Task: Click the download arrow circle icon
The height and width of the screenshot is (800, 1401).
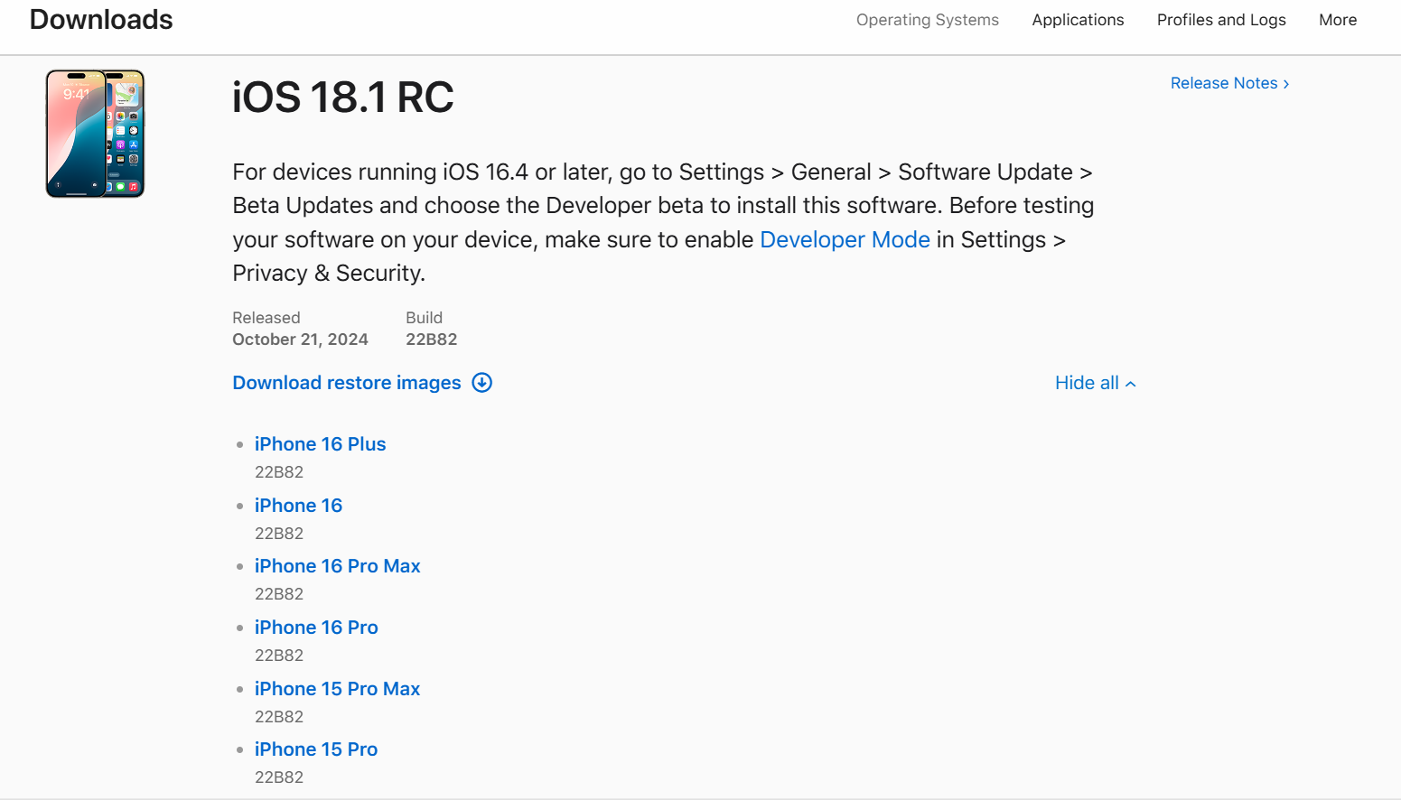Action: (x=482, y=383)
